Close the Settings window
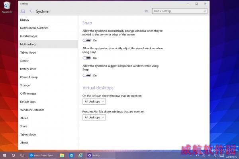Screen dimensions: 239x159 [x=205, y=4]
